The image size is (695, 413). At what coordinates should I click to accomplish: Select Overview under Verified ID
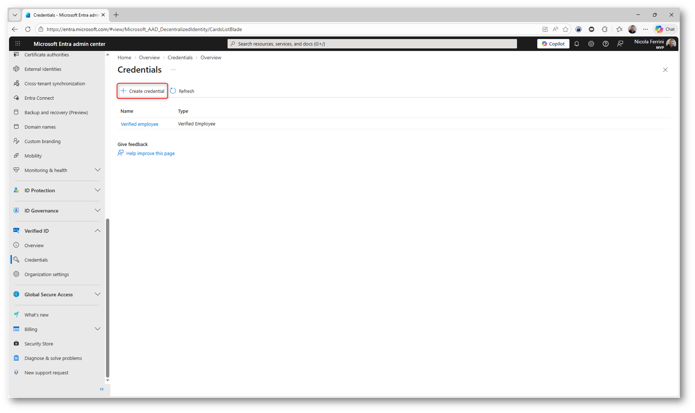pos(34,245)
